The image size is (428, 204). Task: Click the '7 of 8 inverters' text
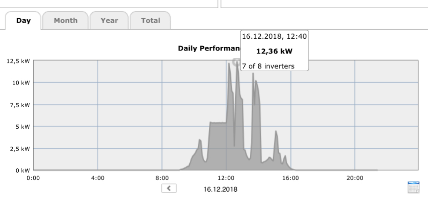[268, 66]
